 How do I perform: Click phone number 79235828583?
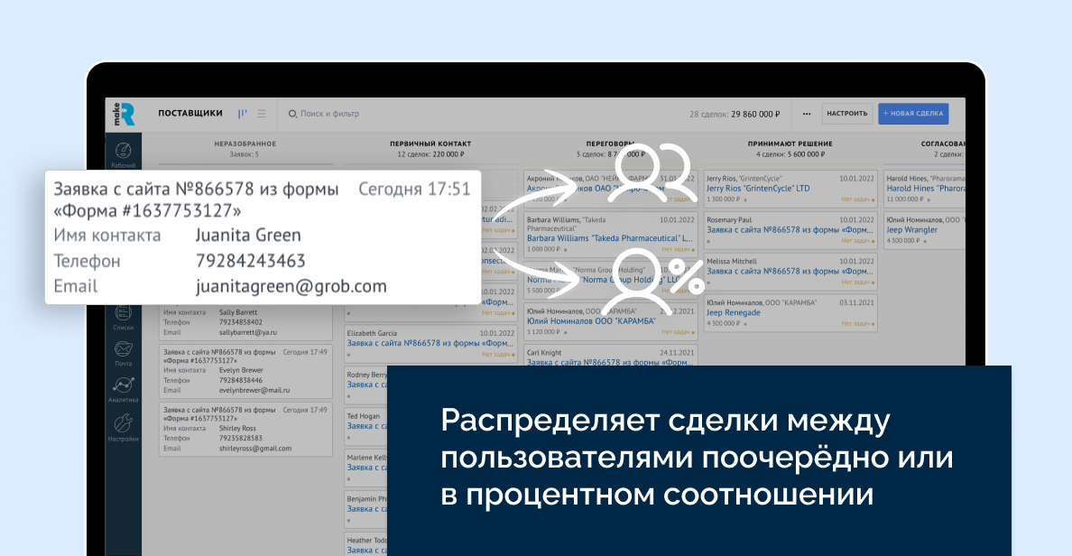(x=240, y=439)
